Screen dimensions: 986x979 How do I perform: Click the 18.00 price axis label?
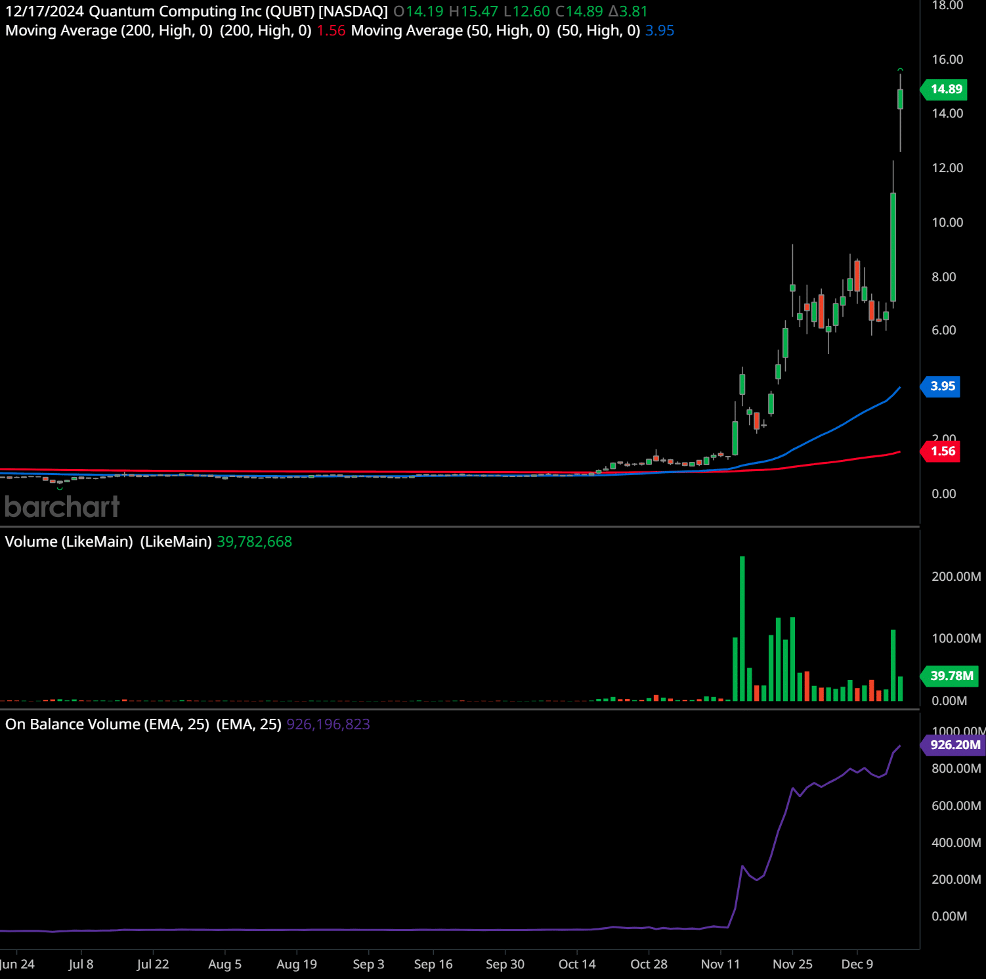pyautogui.click(x=947, y=6)
